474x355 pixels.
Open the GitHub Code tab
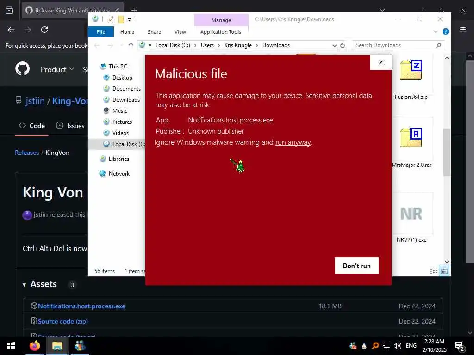pos(32,126)
